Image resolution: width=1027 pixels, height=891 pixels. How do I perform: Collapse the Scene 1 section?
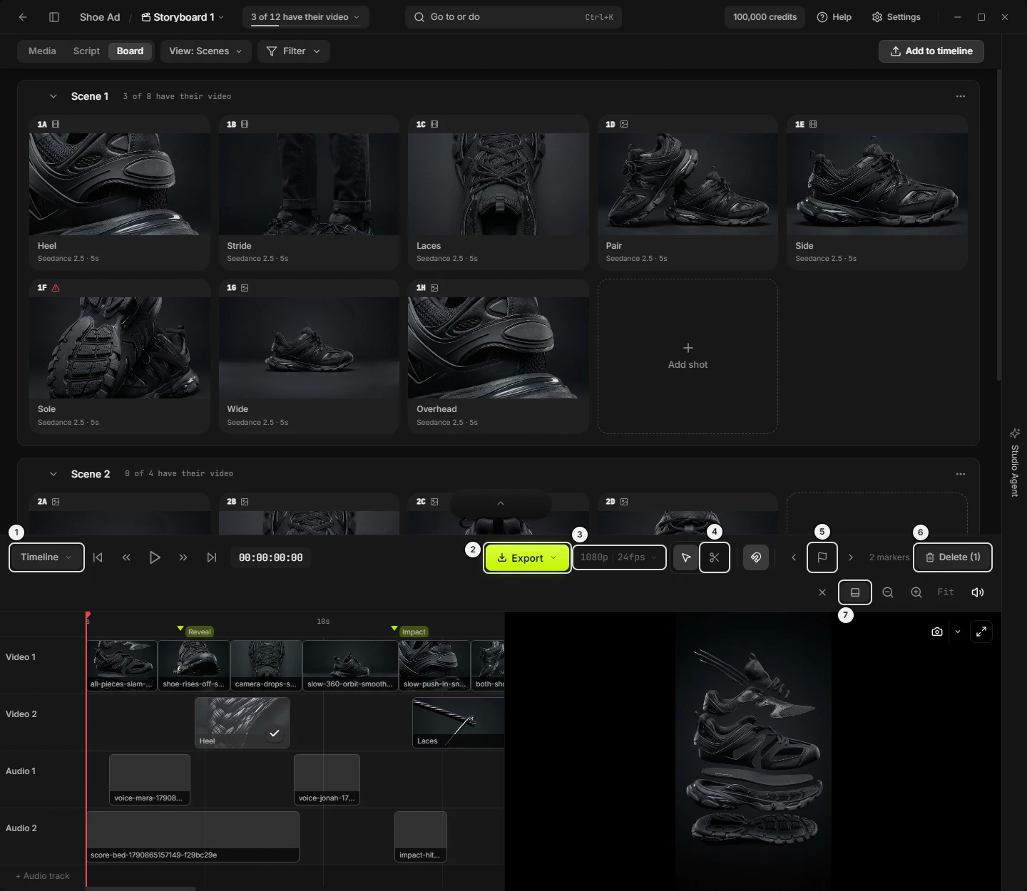click(53, 96)
